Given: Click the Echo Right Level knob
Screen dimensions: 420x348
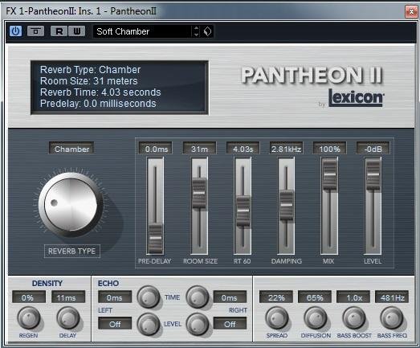Looking at the screenshot, I should click(x=198, y=324).
